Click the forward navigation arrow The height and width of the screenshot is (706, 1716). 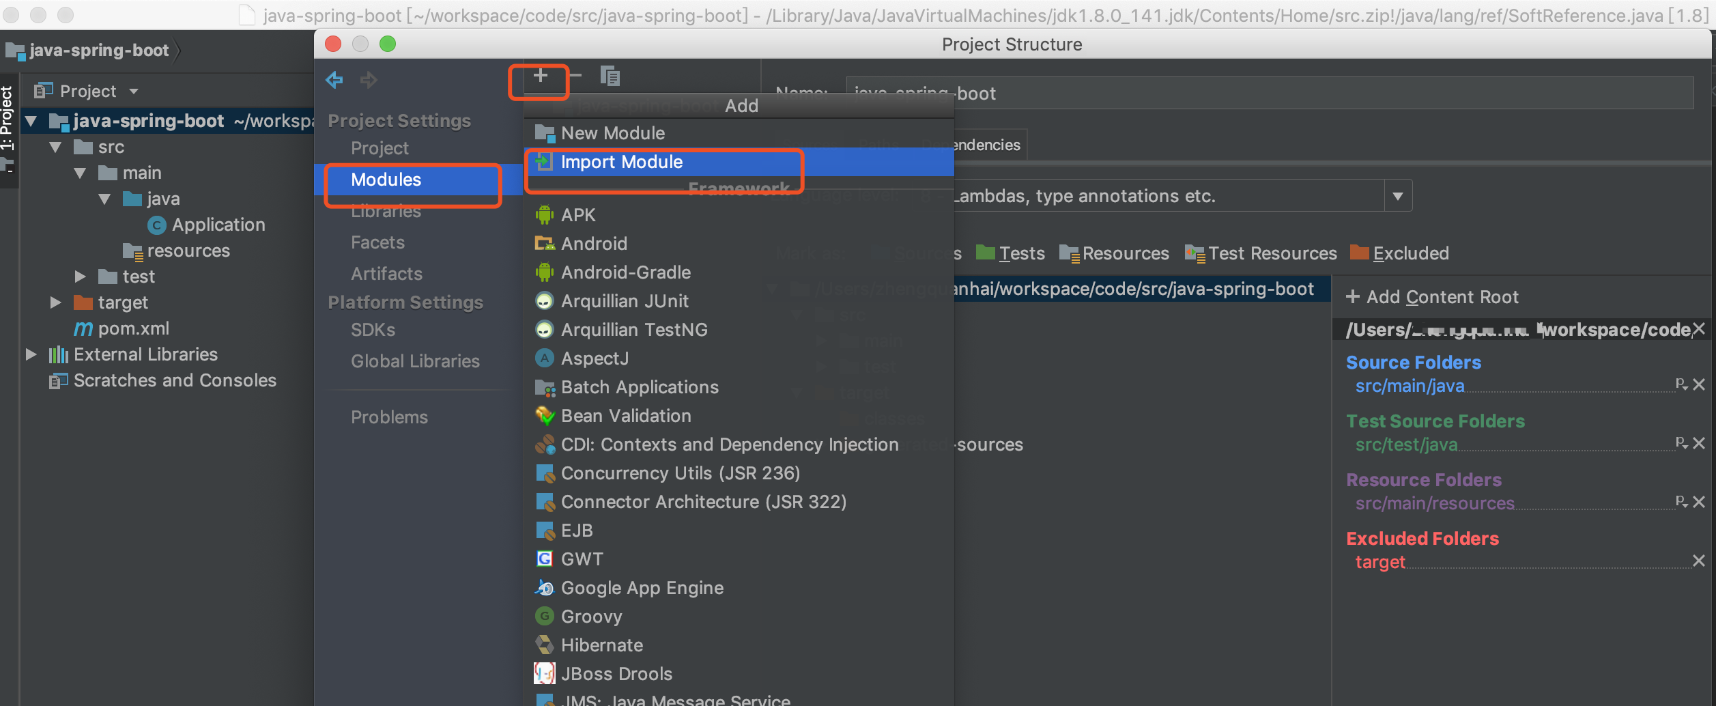(x=369, y=80)
